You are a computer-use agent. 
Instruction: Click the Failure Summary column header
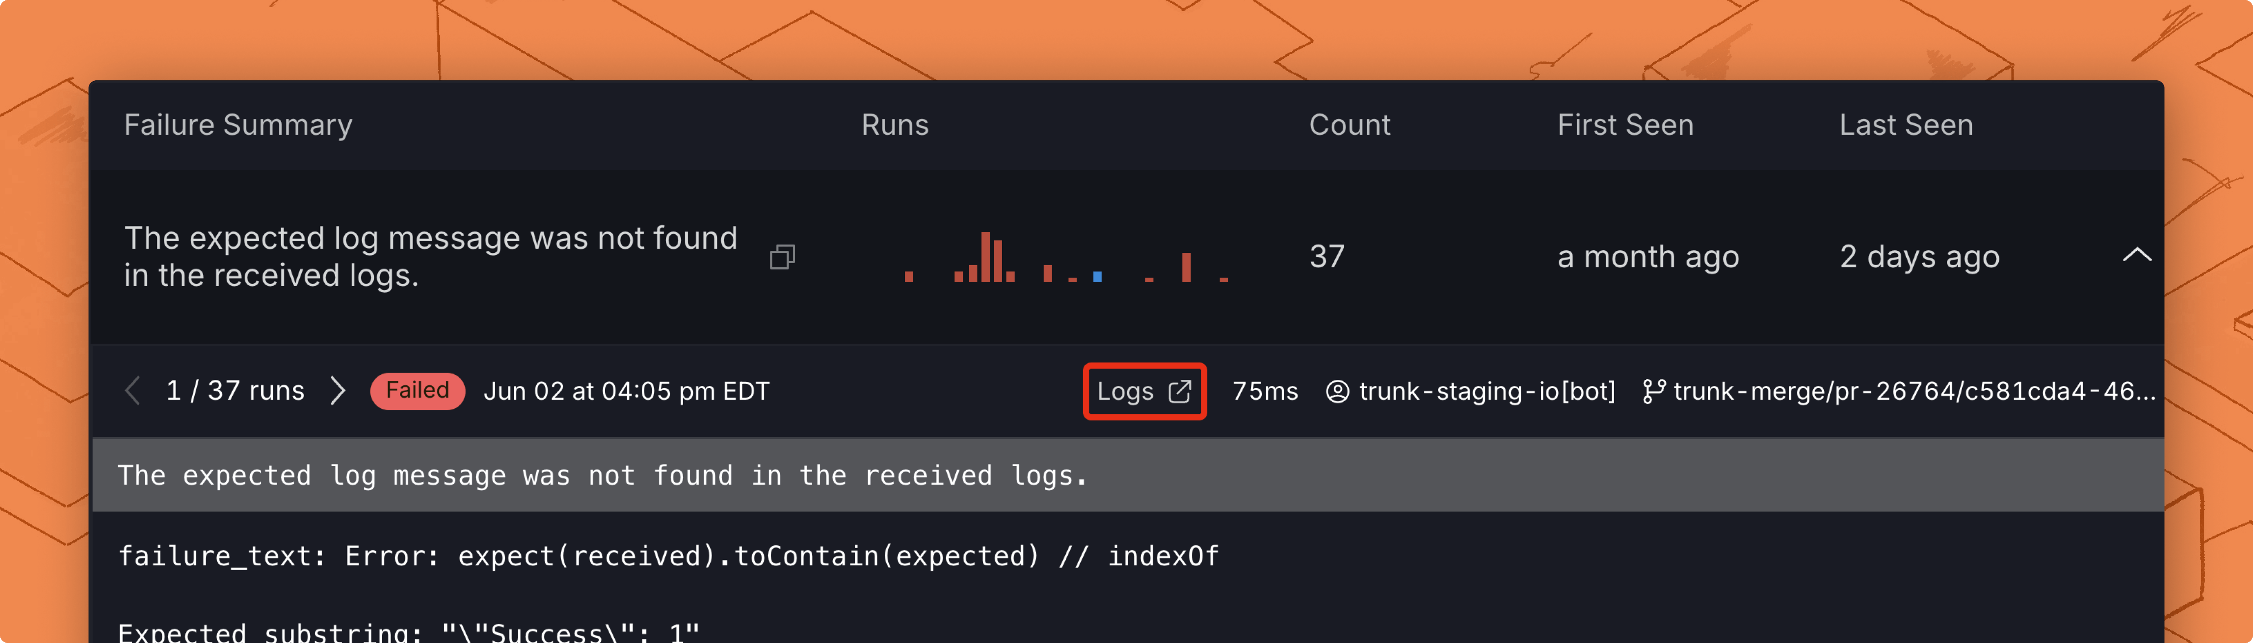coord(238,125)
